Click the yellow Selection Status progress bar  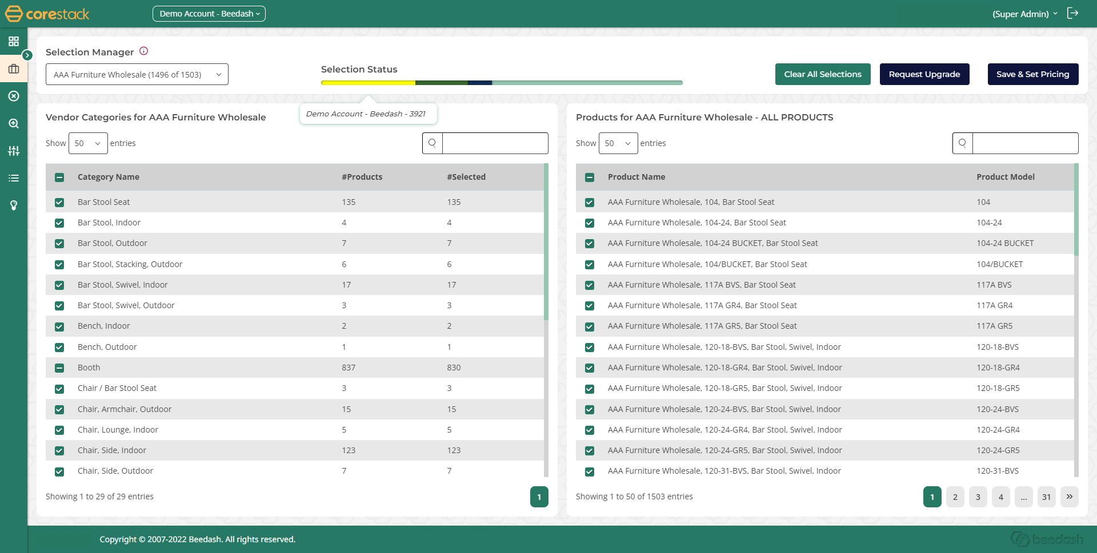pyautogui.click(x=369, y=82)
